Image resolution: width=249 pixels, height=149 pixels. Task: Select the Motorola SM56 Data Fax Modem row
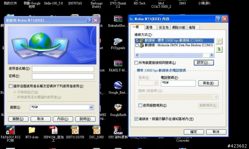click(174, 45)
